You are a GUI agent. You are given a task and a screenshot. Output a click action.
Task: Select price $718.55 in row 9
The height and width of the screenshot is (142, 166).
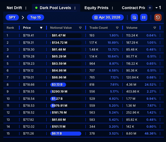pos(29,91)
